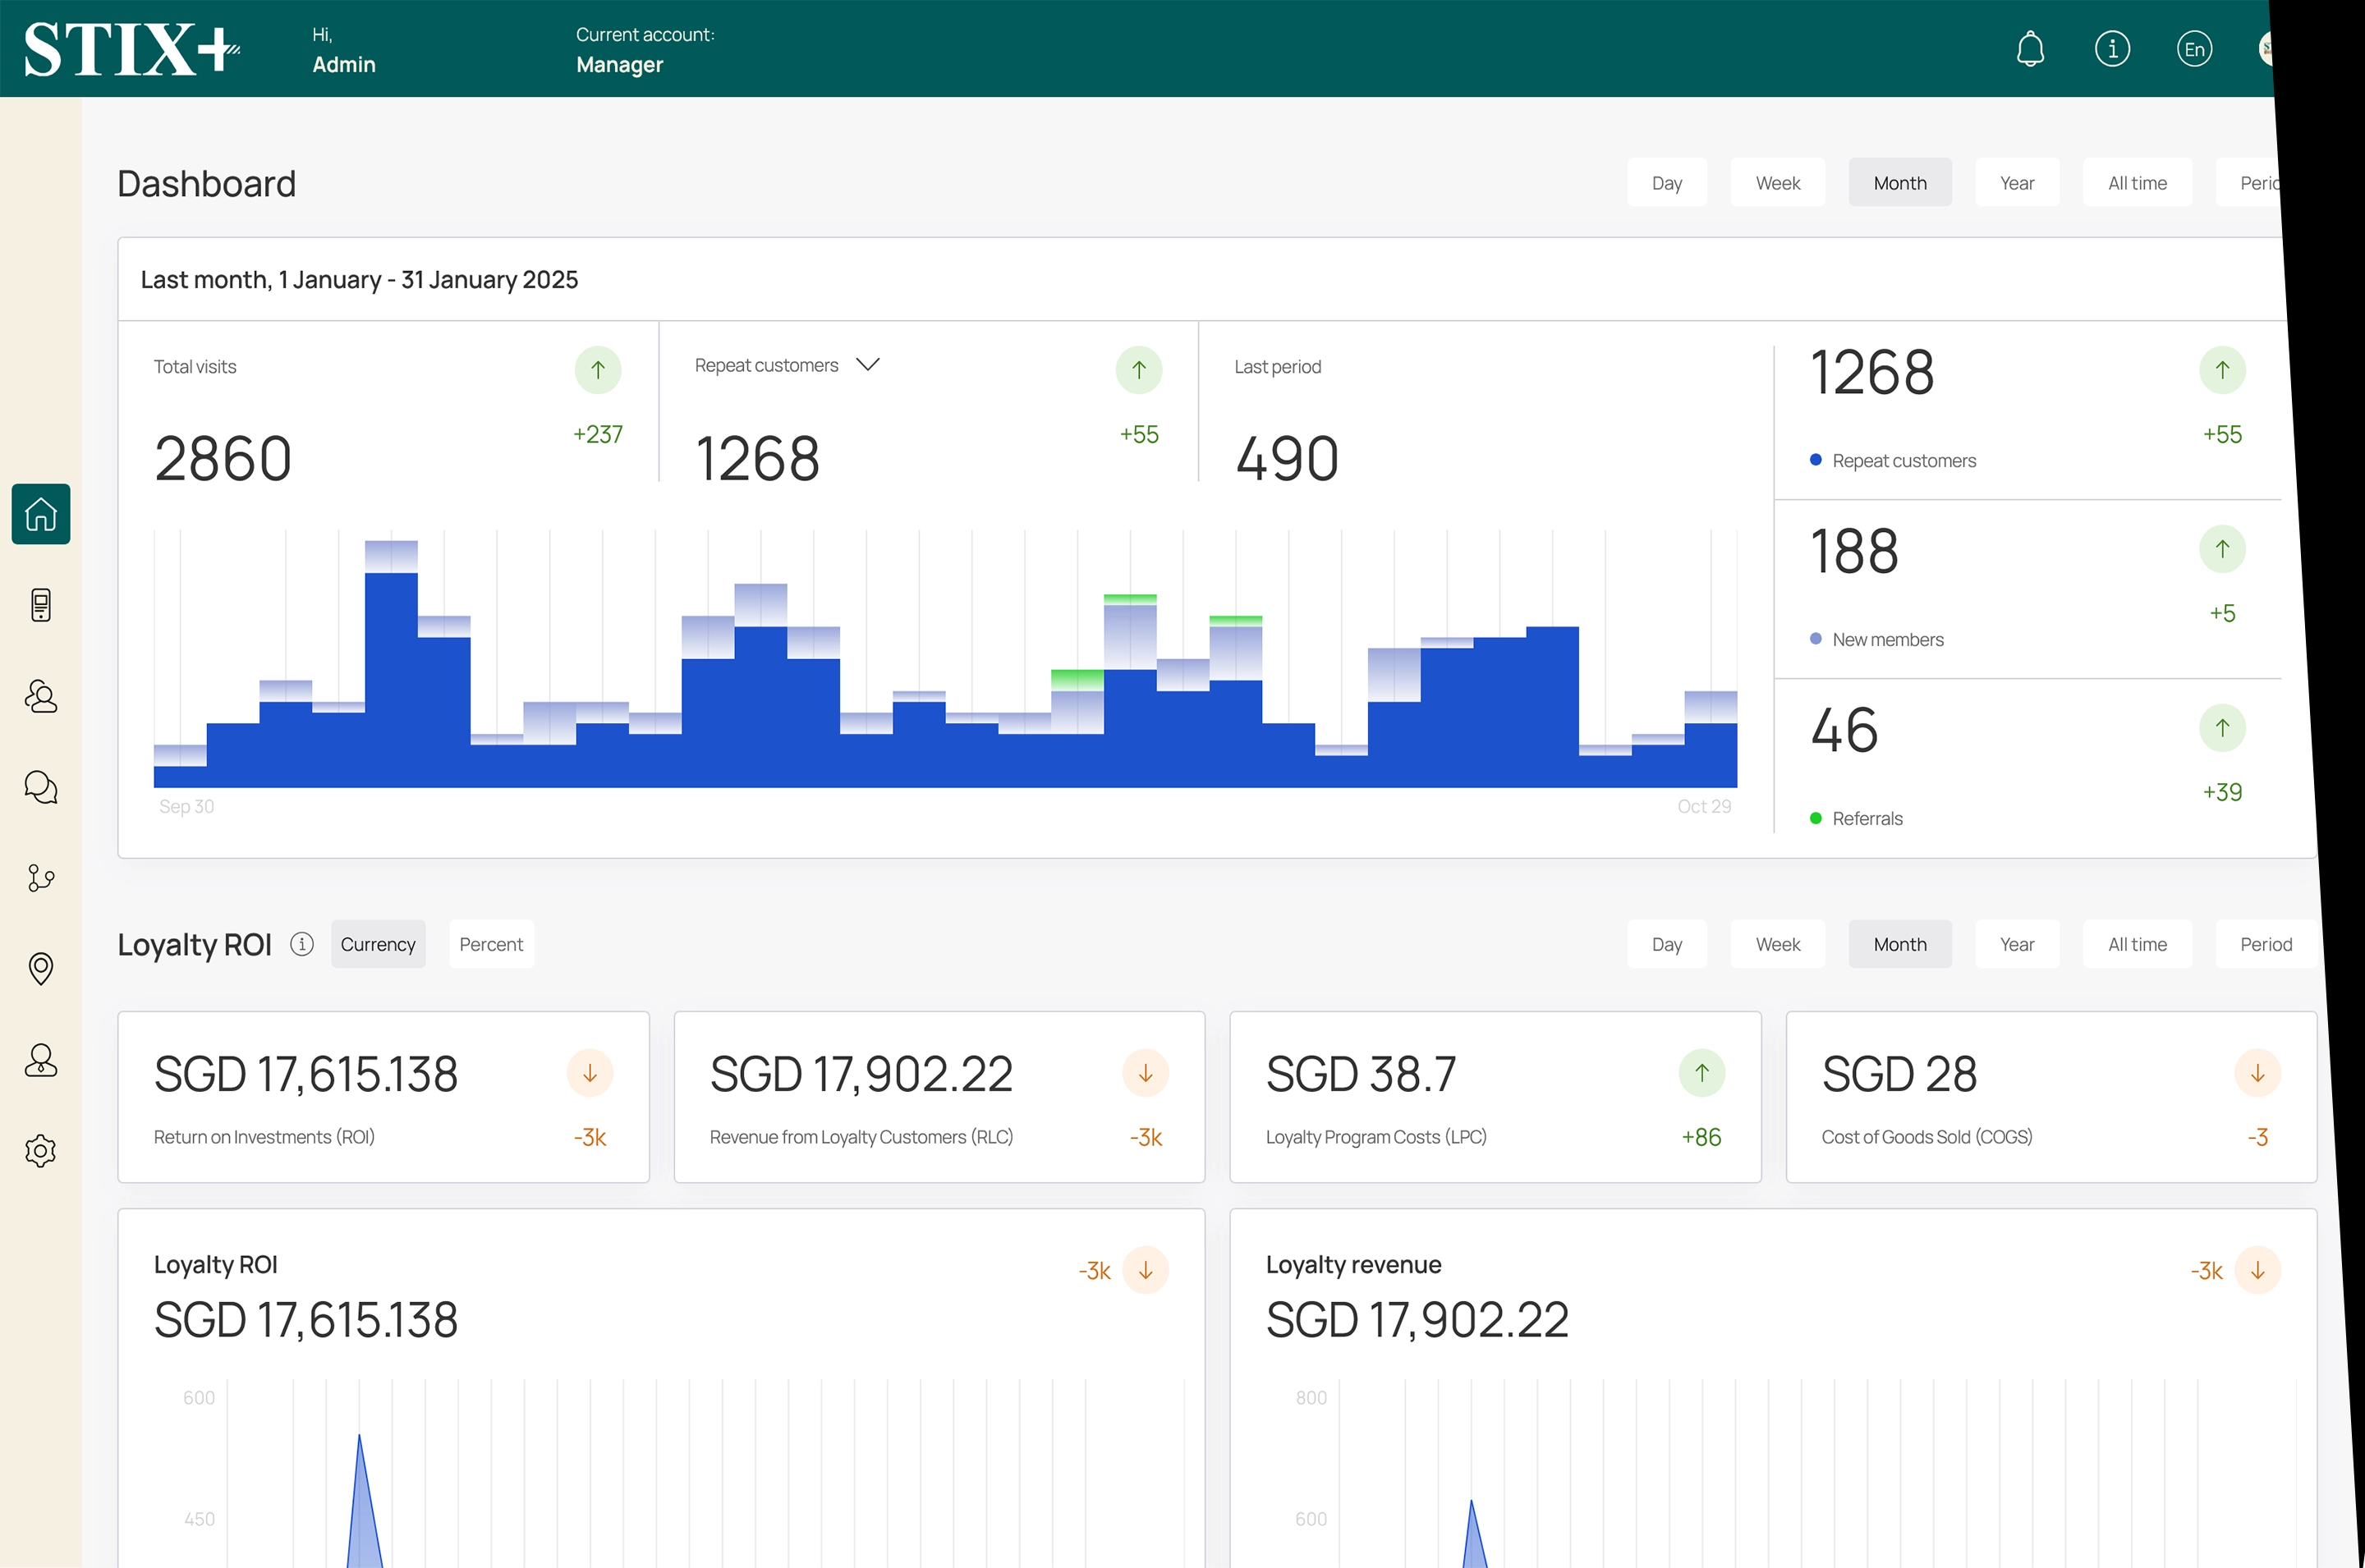Screen dimensions: 2365x1568
Task: Select Month in Loyalty ROI range
Action: [1899, 944]
